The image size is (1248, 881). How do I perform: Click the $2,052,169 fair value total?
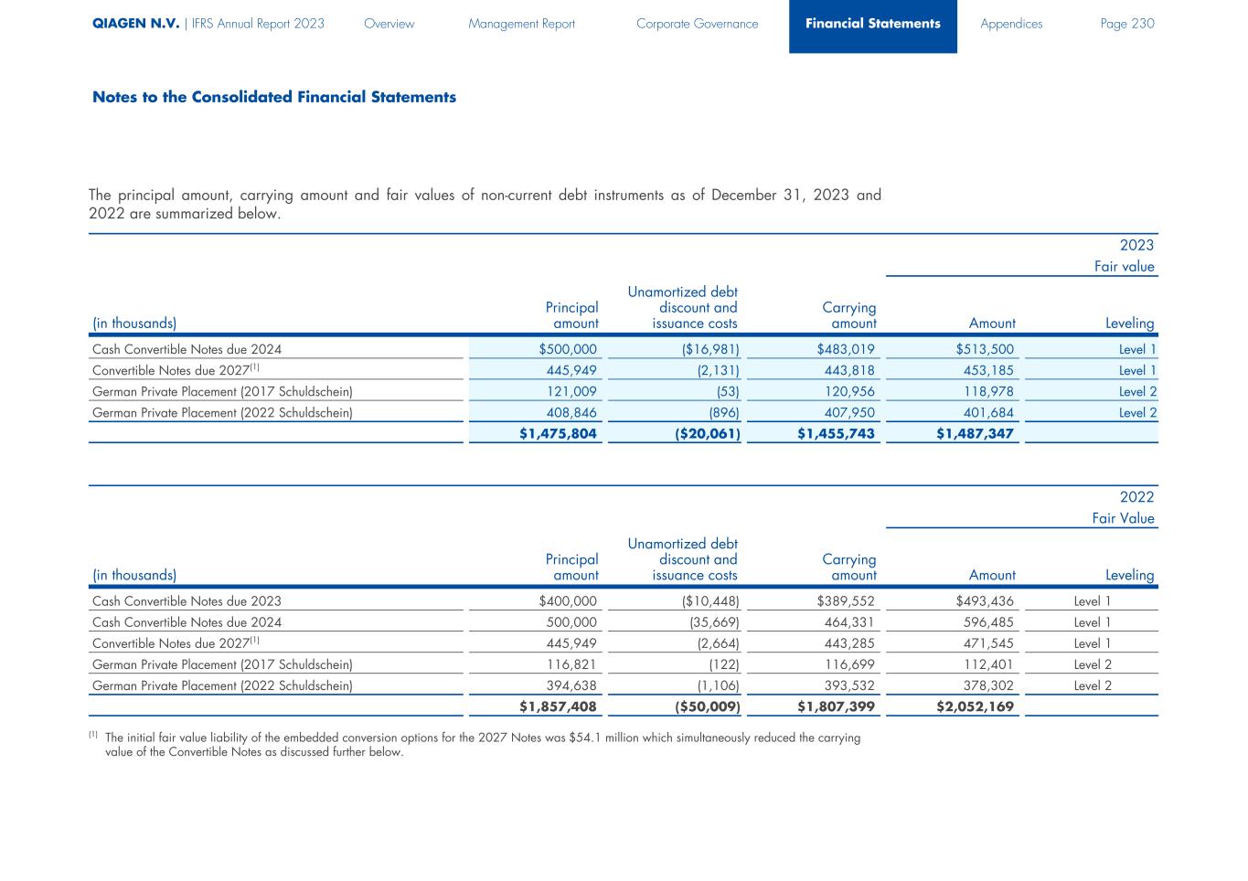975,706
